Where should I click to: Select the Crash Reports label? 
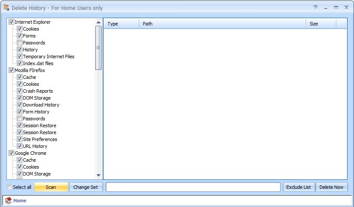pos(38,91)
